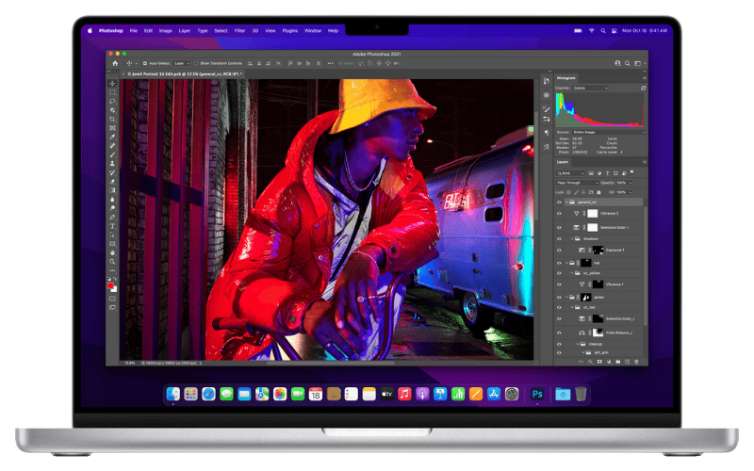Select the Rectangular Marquee tool
Screen dimensions: 754x471
112,92
